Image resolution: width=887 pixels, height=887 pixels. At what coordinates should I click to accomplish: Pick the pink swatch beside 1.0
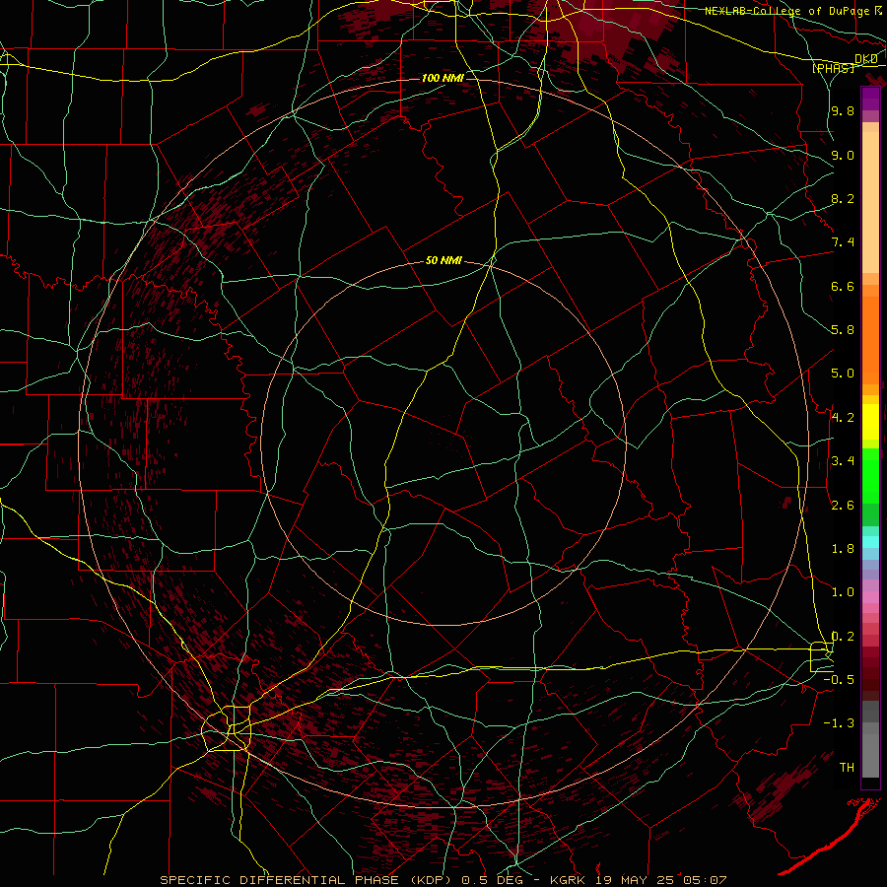pyautogui.click(x=870, y=597)
